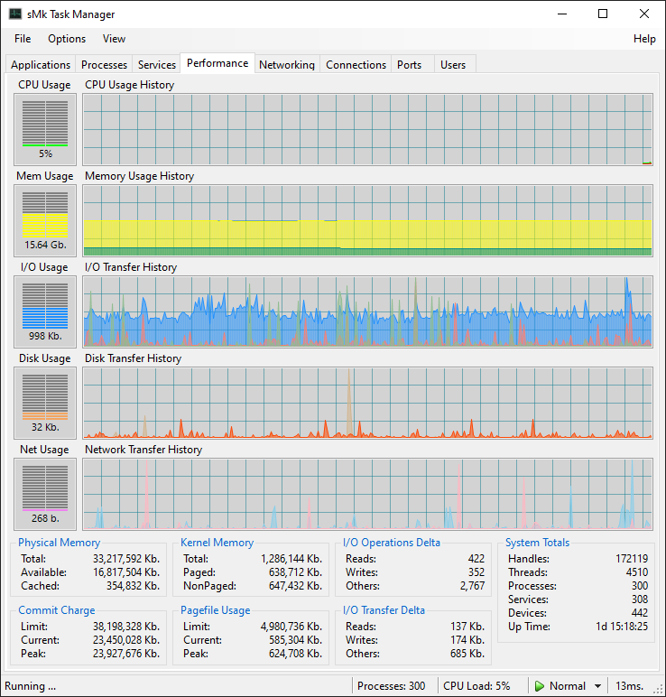
Task: Click the CPU Usage History graph
Action: (368, 129)
